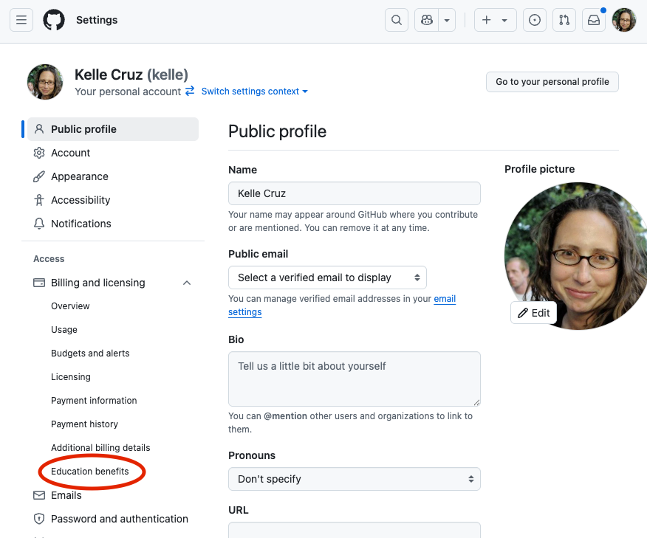Screen dimensions: 647x538
Task: Click the swap arrows icon near Switch settings context
Action: 190,91
